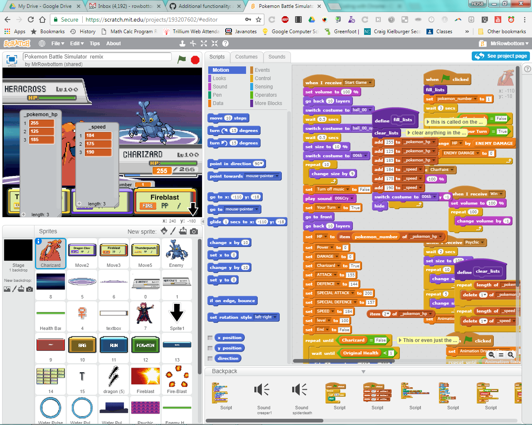Open Edit menu

coord(77,43)
